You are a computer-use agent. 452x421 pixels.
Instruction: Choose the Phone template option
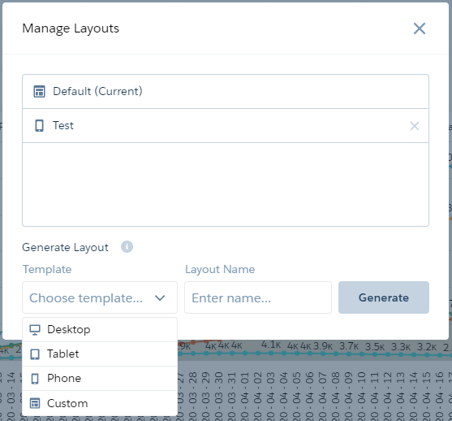(x=100, y=379)
